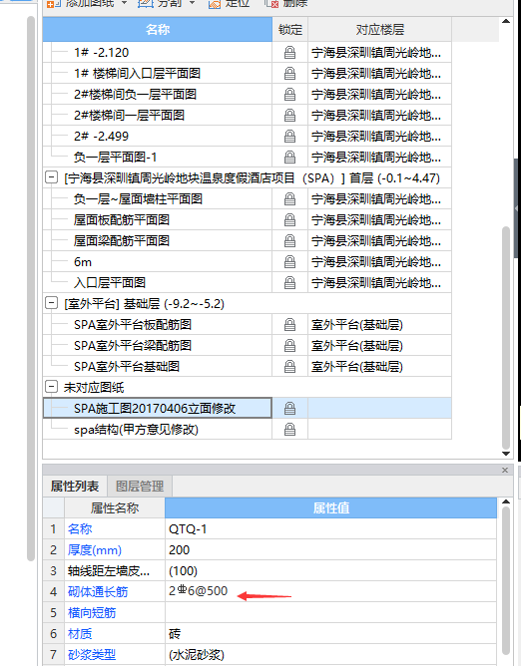Click the 对应楼层 column header
This screenshot has width=521, height=666.
coord(380,30)
